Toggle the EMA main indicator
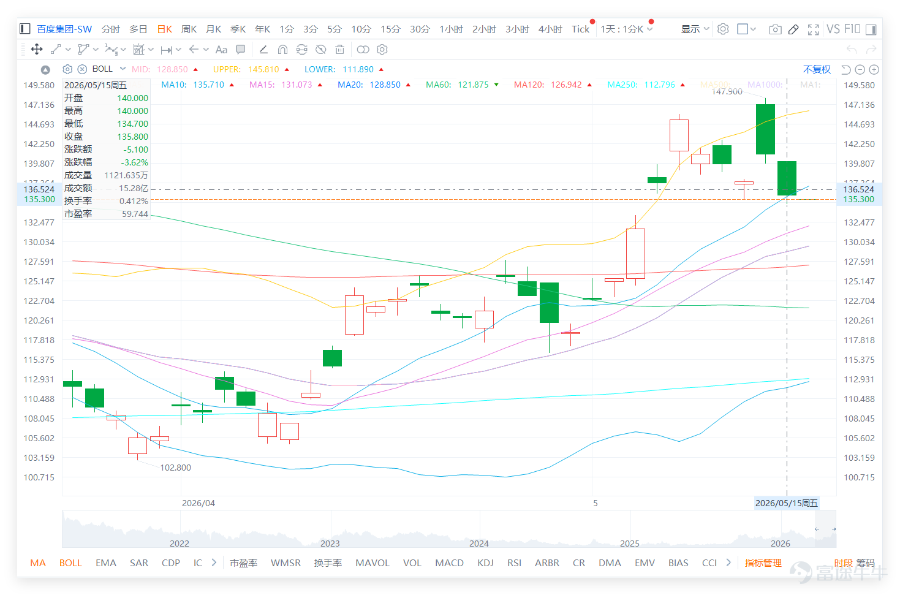Screen dimensions: 900x595 tap(106, 563)
